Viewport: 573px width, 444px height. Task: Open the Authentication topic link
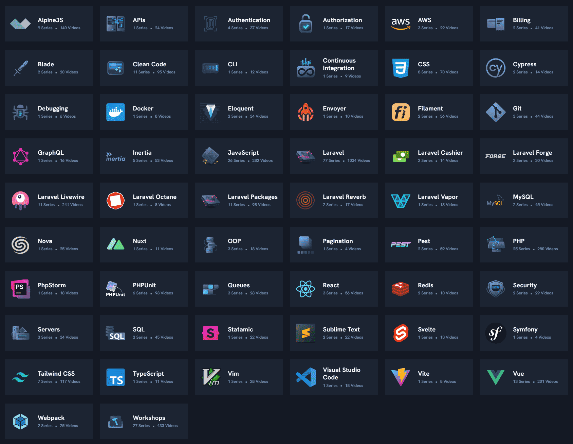click(249, 20)
